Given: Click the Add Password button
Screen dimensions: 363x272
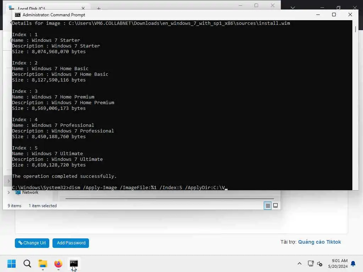Looking at the screenshot, I should click(71, 243).
